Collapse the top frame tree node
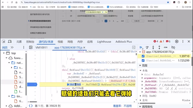Viewport: 193px width, 108px height. (4, 53)
